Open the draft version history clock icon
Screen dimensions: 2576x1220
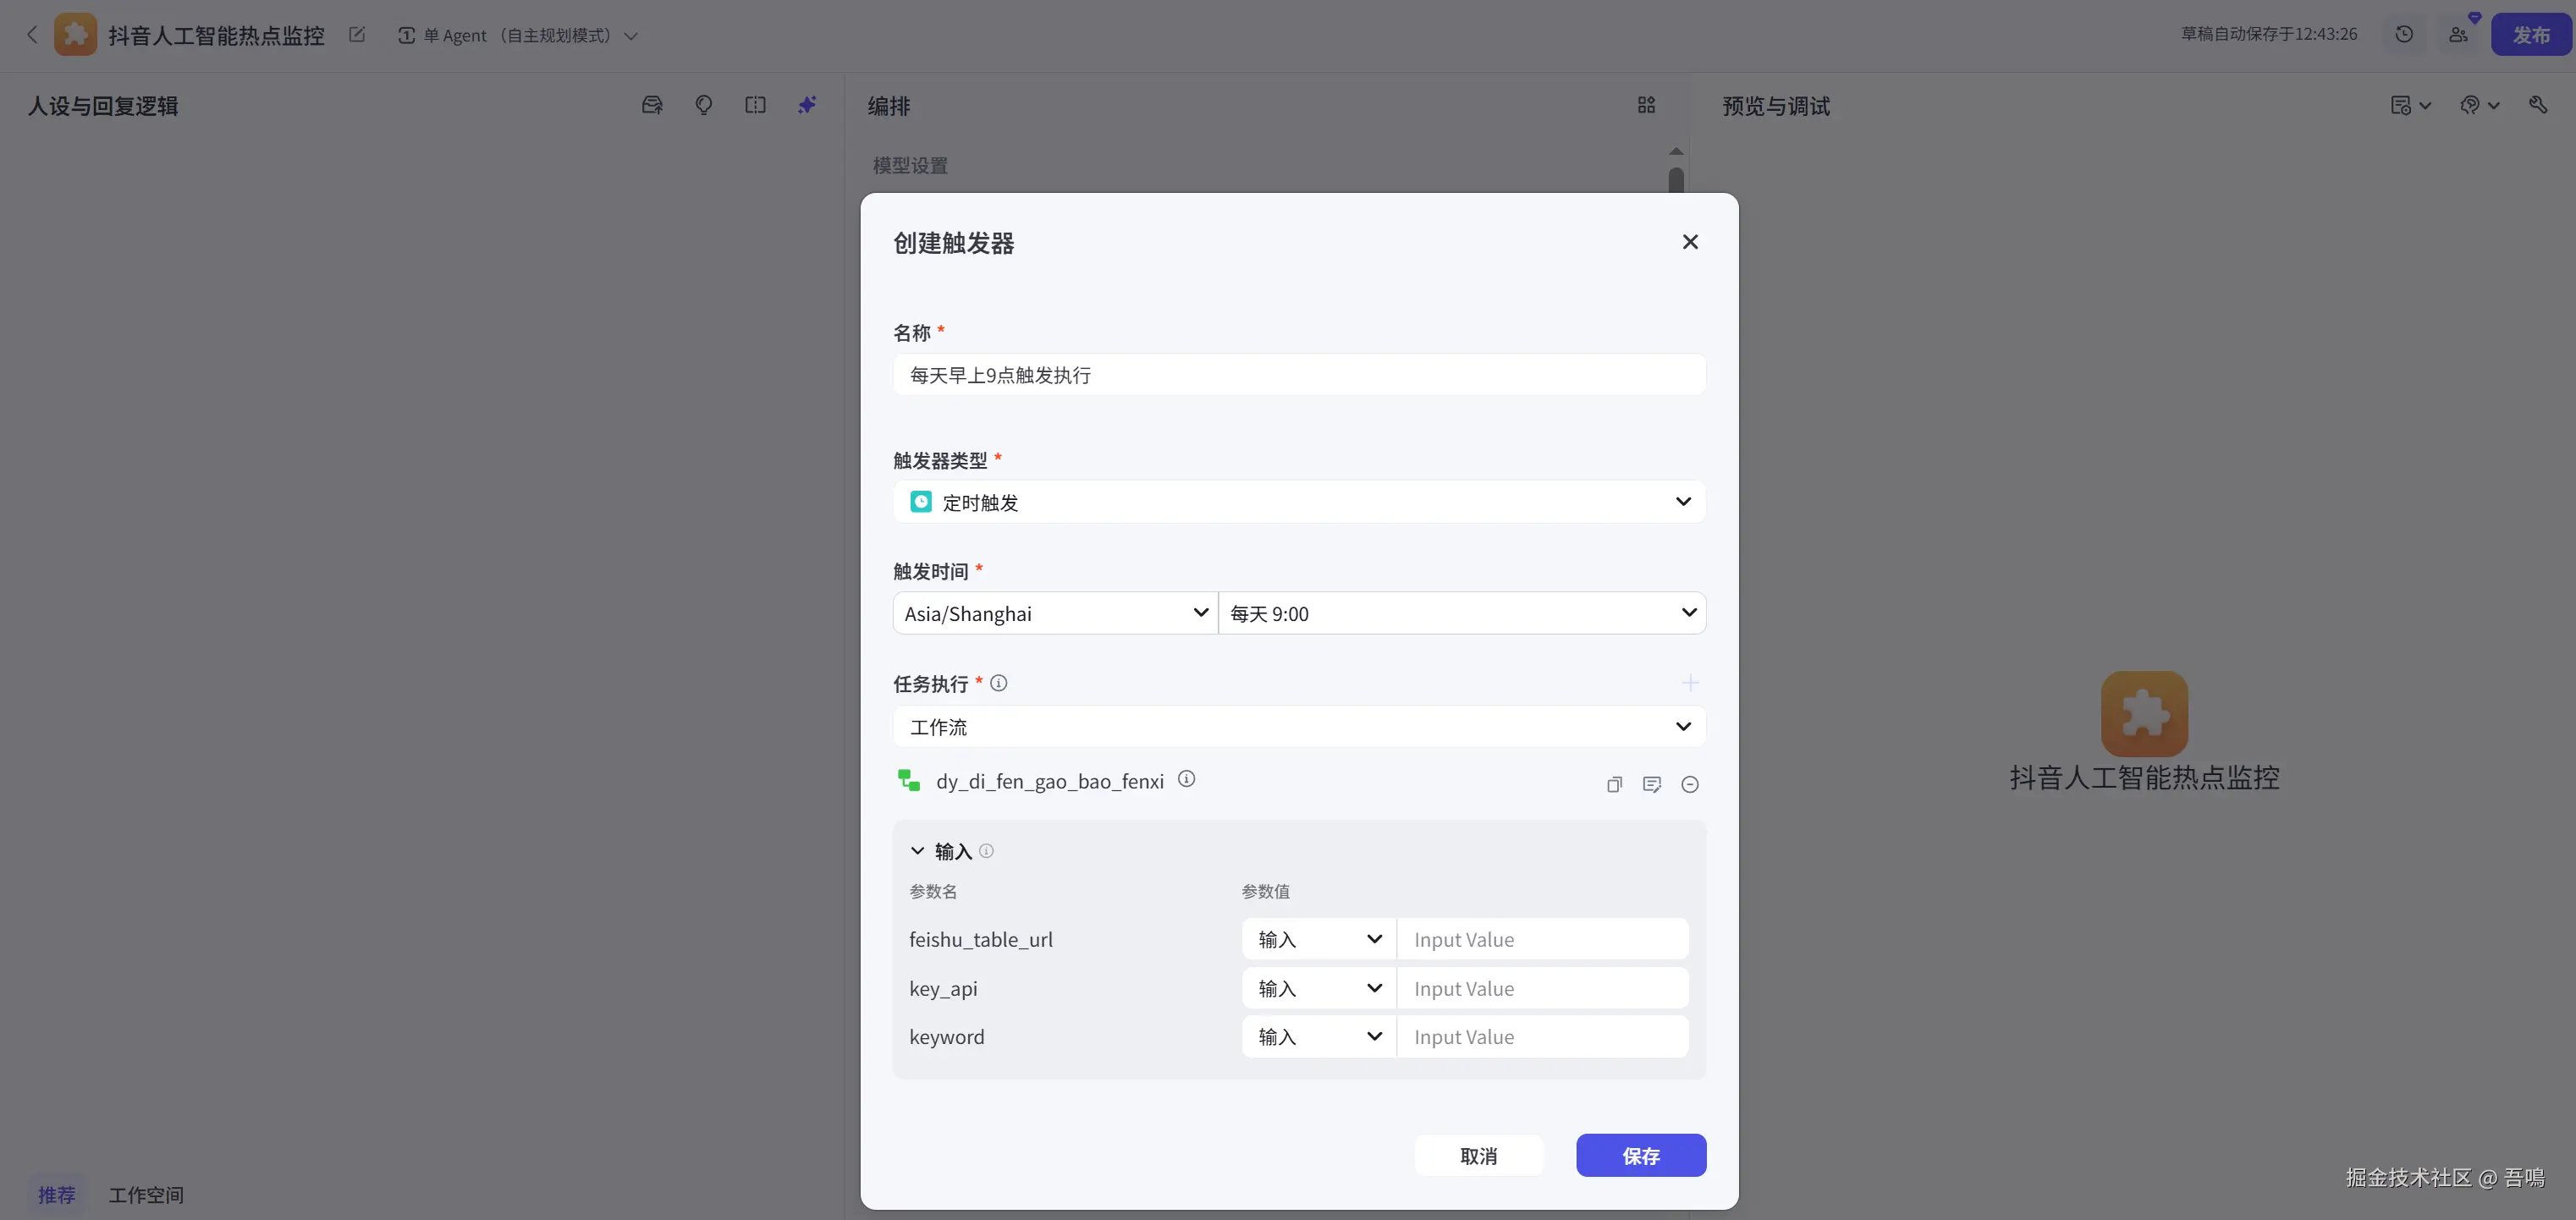click(x=2404, y=34)
